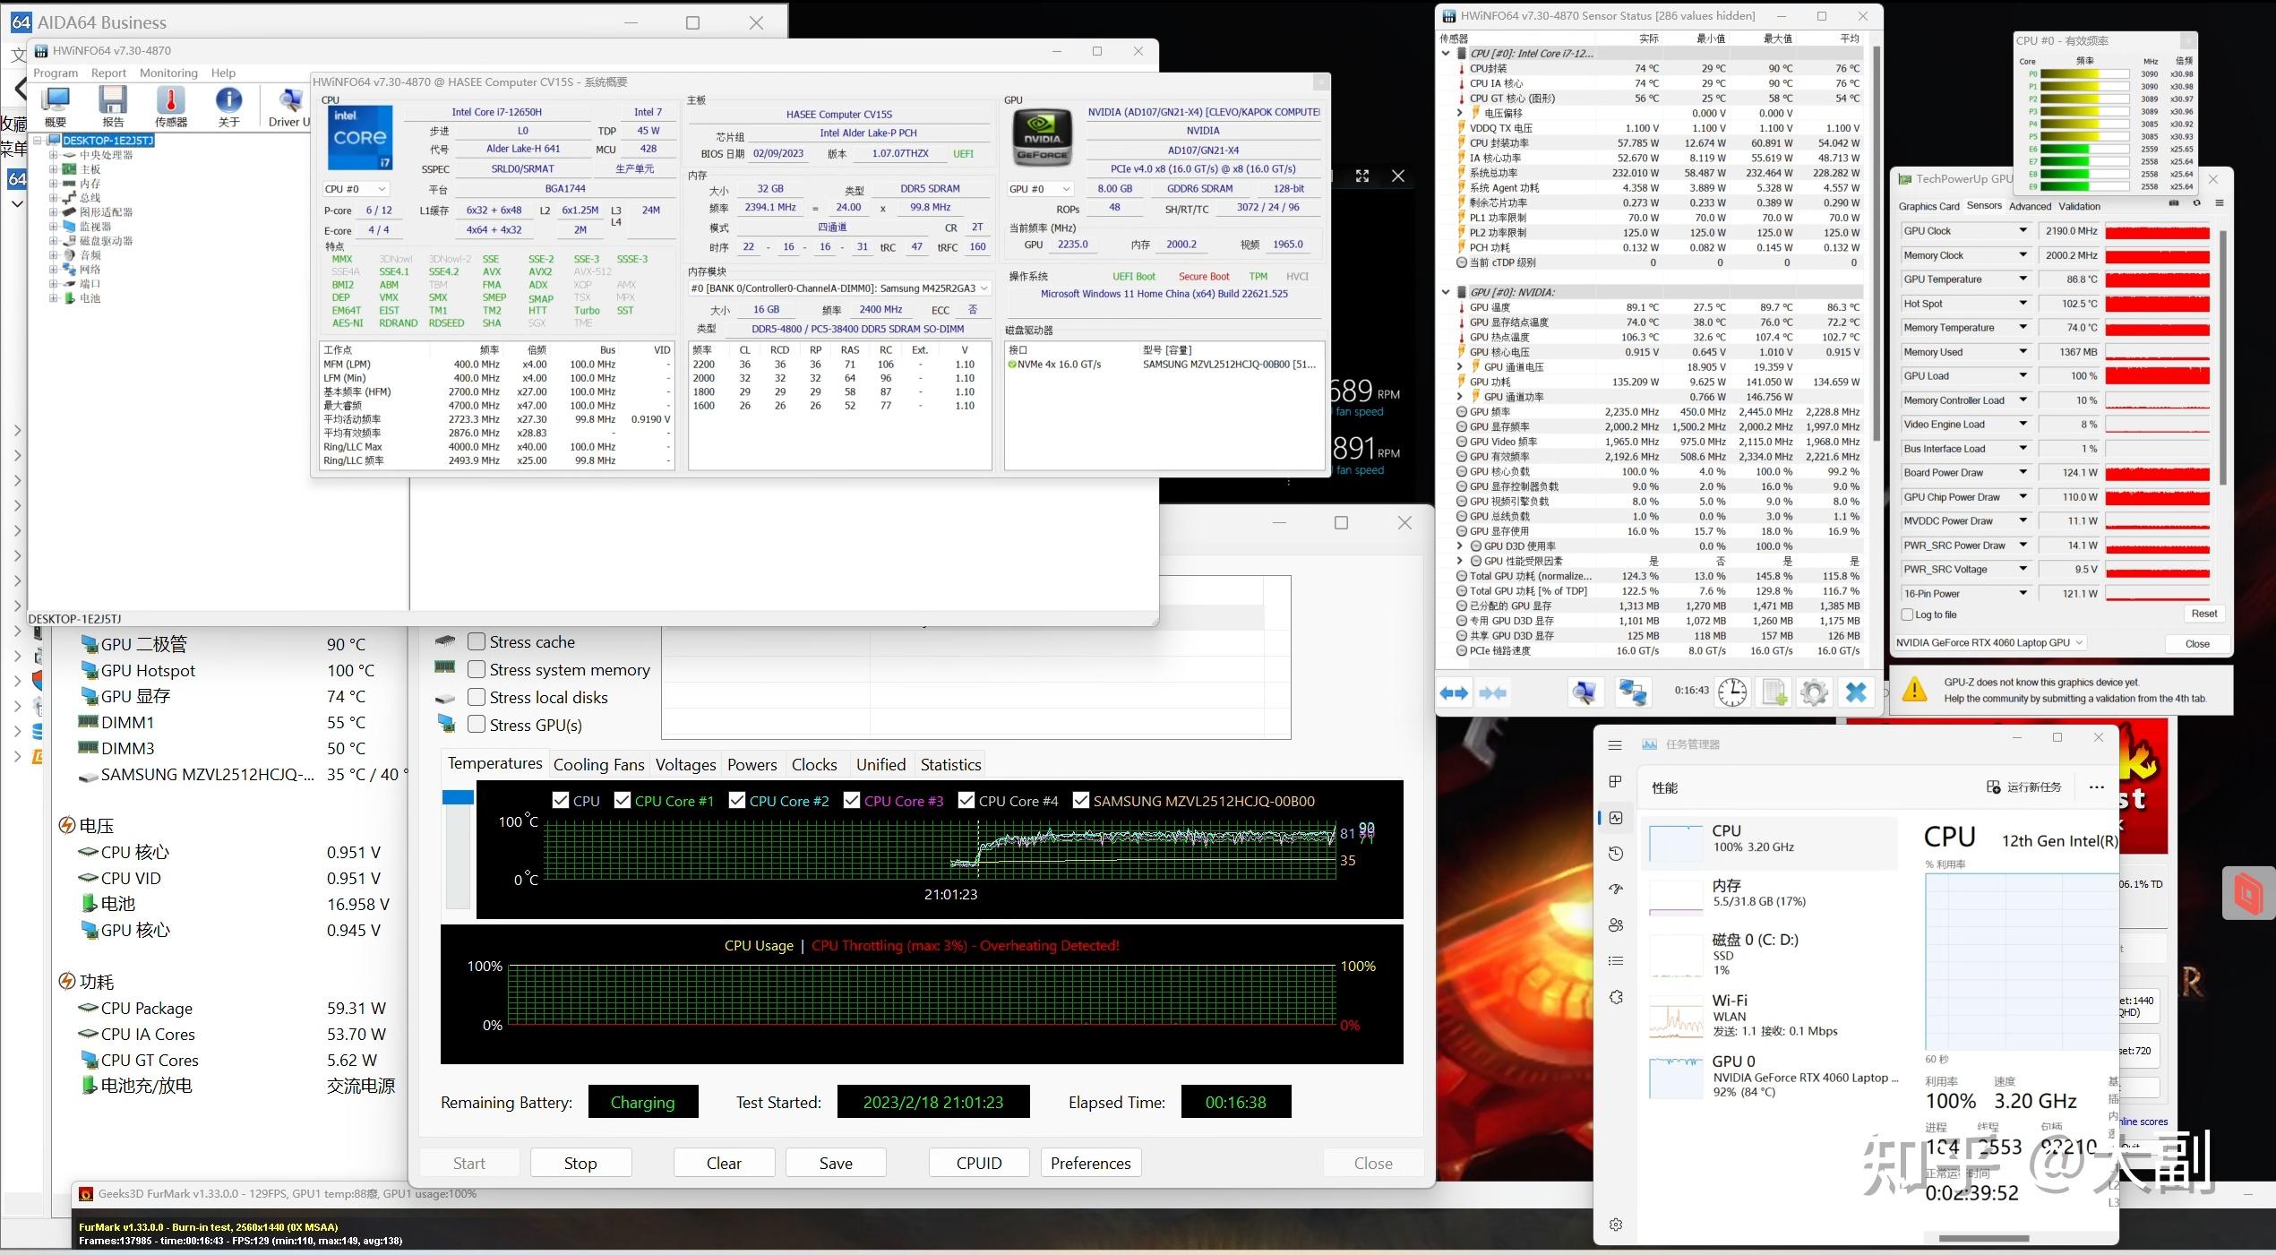Click Stop in the System Stability Test
The width and height of the screenshot is (2276, 1255).
pos(580,1162)
